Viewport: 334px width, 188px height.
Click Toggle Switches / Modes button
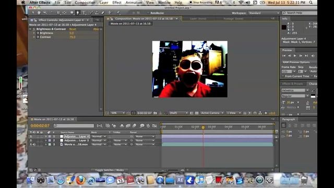tap(109, 170)
